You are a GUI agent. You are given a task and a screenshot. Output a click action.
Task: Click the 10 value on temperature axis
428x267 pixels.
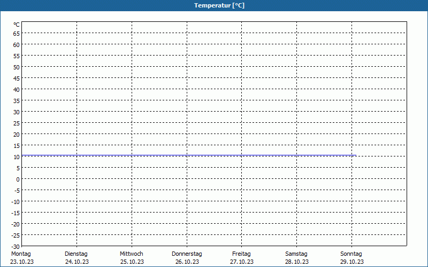tap(17, 156)
